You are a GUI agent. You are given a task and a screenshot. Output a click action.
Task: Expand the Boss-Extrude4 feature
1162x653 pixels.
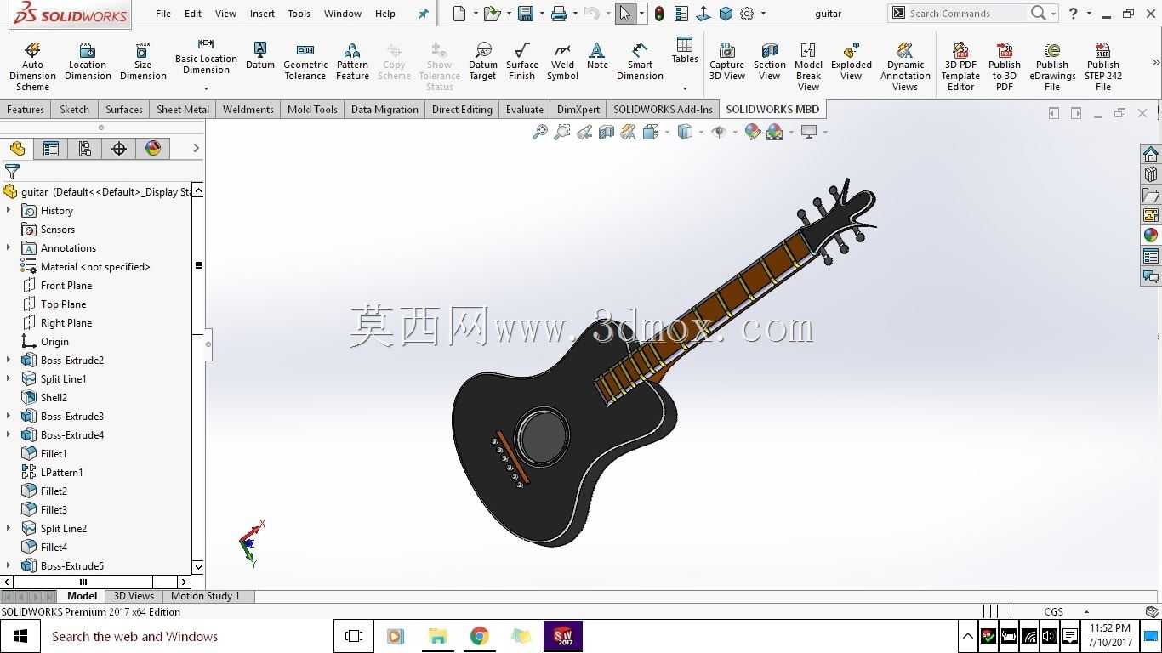[9, 434]
